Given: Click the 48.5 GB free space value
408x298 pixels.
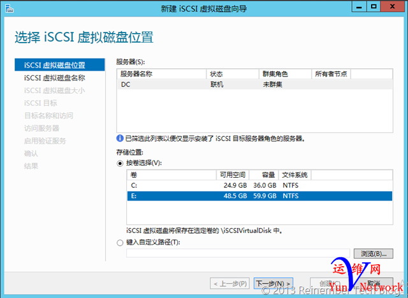Looking at the screenshot, I should [235, 196].
